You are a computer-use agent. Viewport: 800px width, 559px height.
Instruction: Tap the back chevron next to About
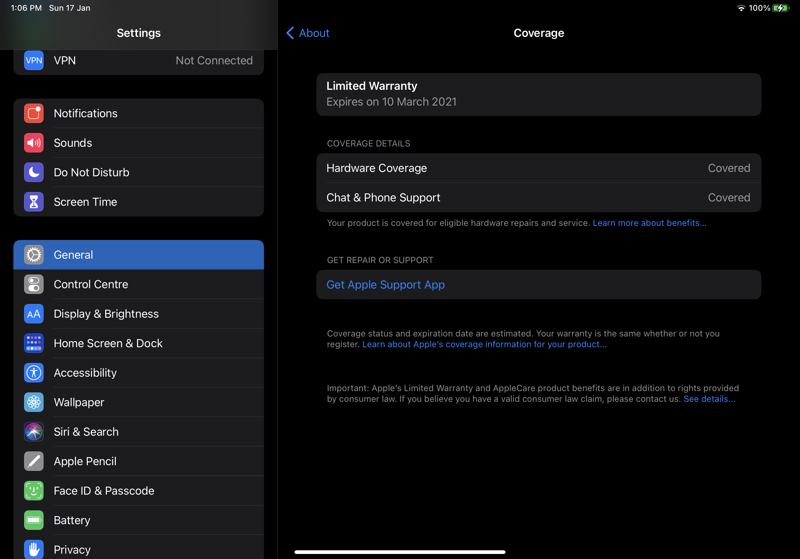pyautogui.click(x=290, y=33)
